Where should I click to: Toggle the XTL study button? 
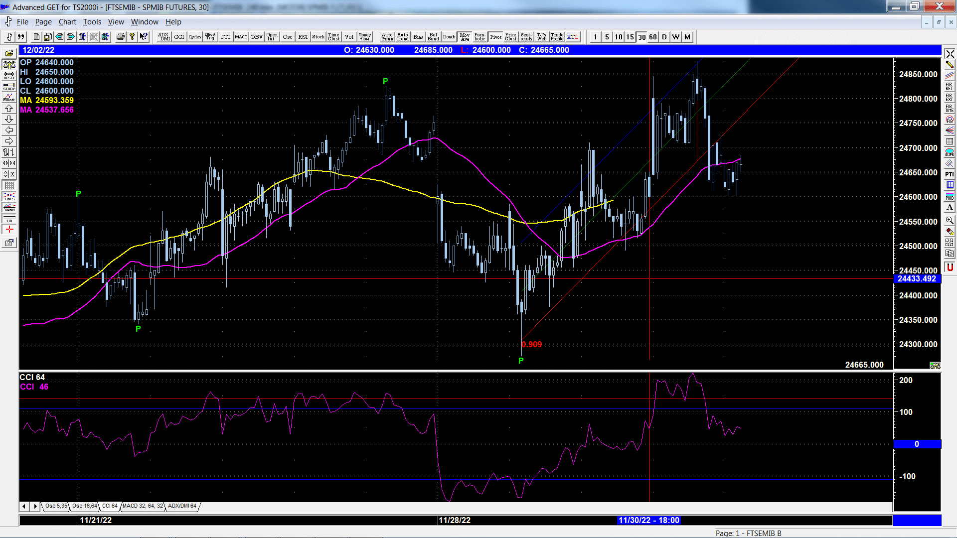pyautogui.click(x=573, y=37)
